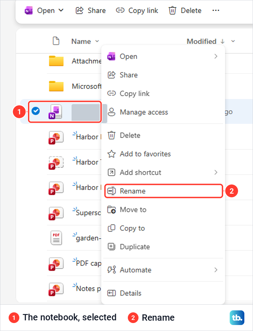253x331 pixels.
Task: Choose Duplicate in the context menu
Action: coord(163,247)
